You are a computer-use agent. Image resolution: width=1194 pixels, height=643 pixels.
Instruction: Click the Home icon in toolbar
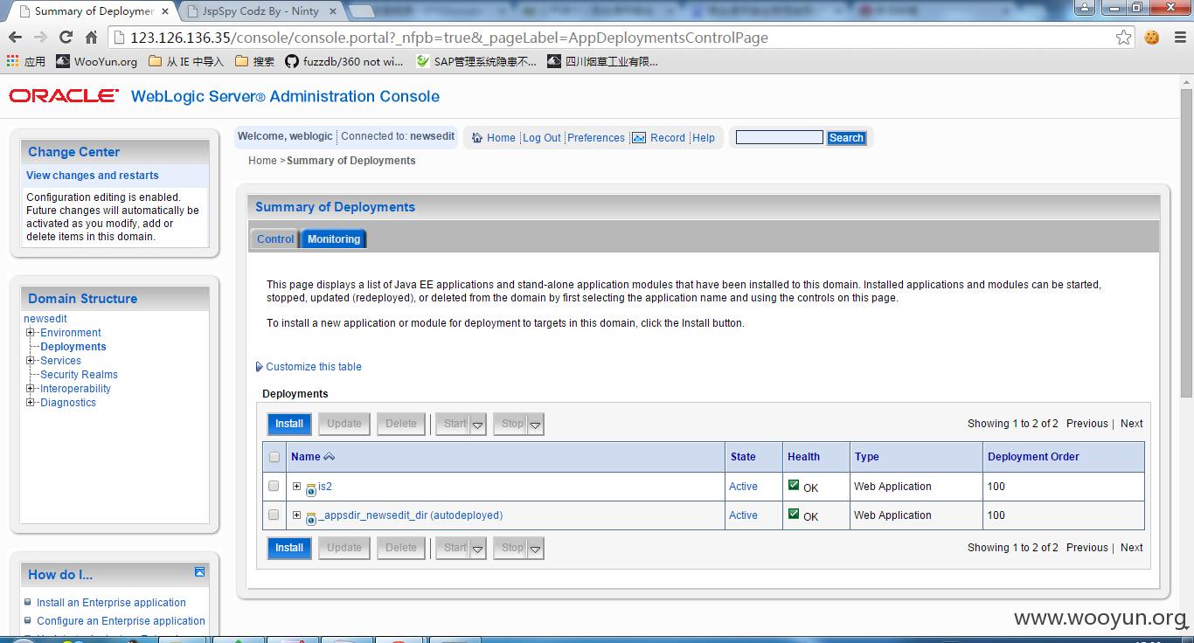coord(477,138)
